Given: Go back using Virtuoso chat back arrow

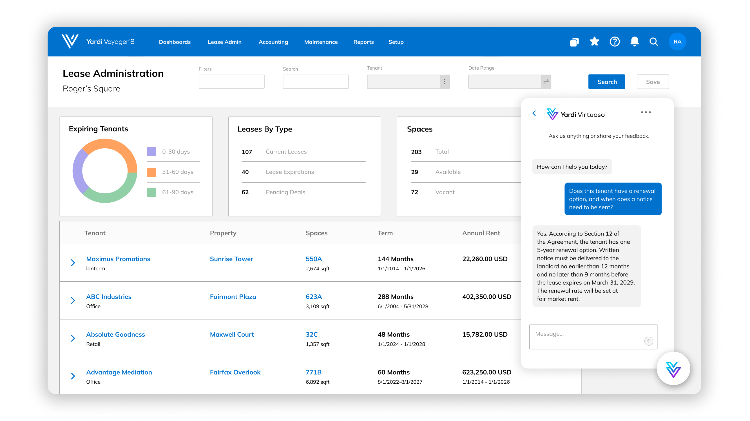Looking at the screenshot, I should (534, 114).
